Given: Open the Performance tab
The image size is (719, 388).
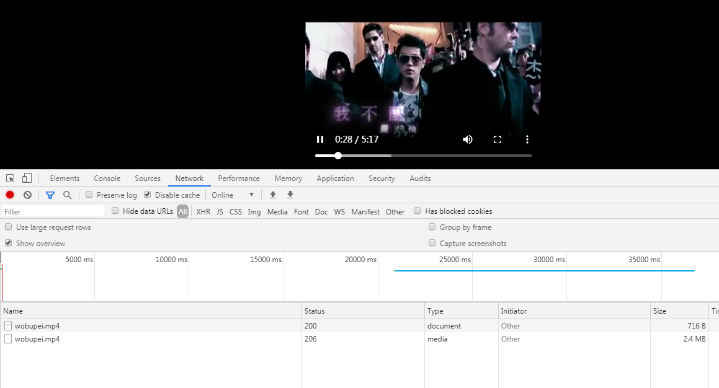Looking at the screenshot, I should click(239, 179).
